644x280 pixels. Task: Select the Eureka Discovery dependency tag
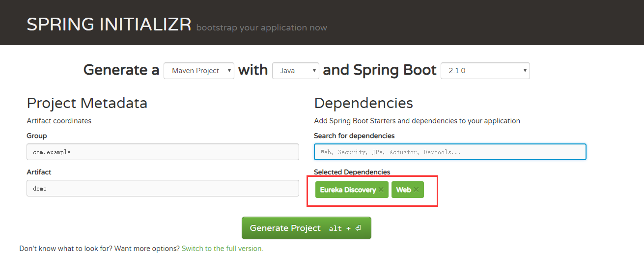coord(352,190)
